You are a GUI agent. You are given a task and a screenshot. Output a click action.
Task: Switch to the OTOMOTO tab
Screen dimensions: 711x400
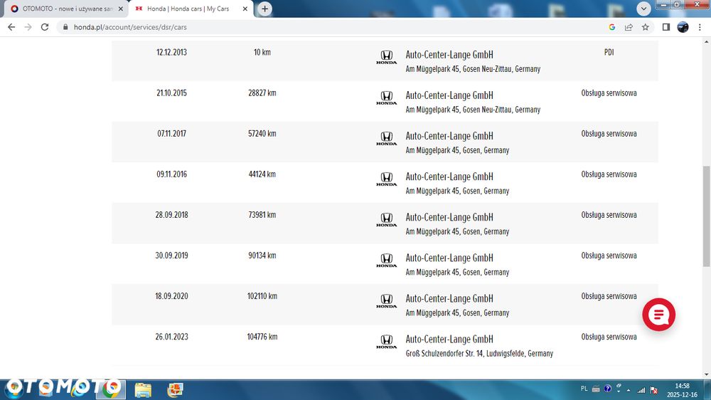67,9
